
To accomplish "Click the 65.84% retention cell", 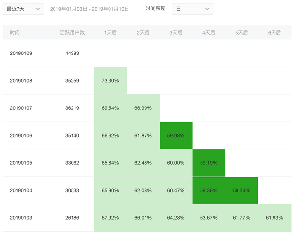I will [x=110, y=163].
